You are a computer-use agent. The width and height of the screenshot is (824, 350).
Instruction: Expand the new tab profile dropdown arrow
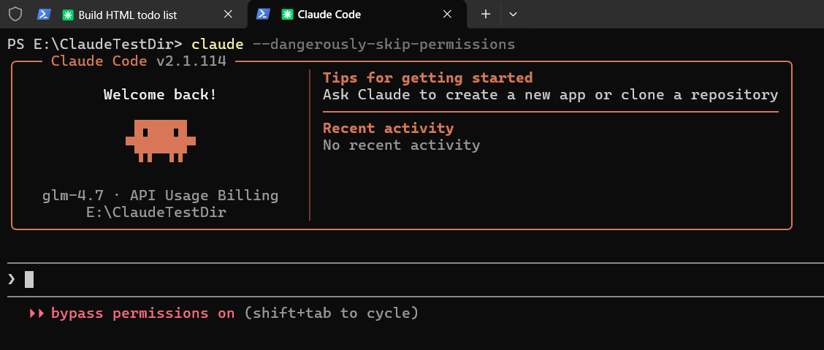tap(513, 14)
